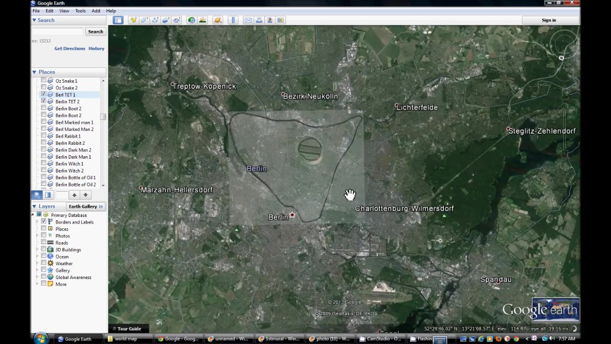Toggle sunlight across landscape icon
The image size is (611, 344).
coord(202,20)
